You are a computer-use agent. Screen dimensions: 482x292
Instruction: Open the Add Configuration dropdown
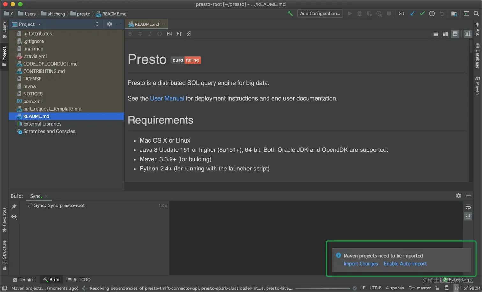tap(320, 13)
